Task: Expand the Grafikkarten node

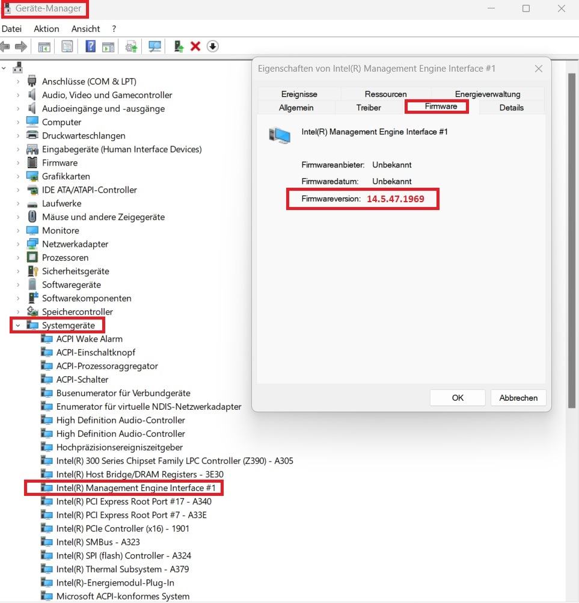Action: [x=18, y=176]
